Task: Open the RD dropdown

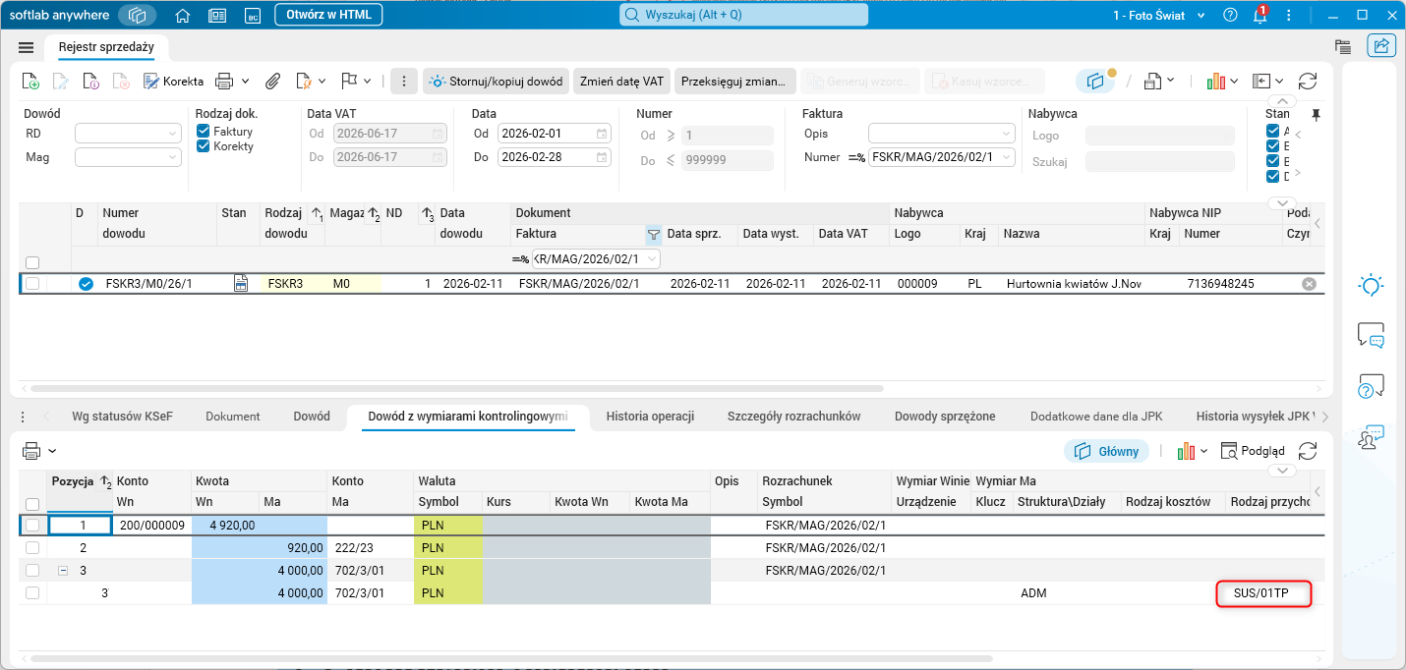Action: click(129, 133)
